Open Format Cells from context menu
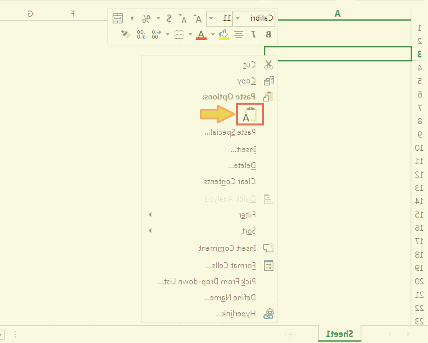 (x=233, y=265)
